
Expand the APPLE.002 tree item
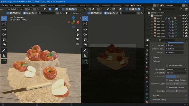click(x=152, y=24)
